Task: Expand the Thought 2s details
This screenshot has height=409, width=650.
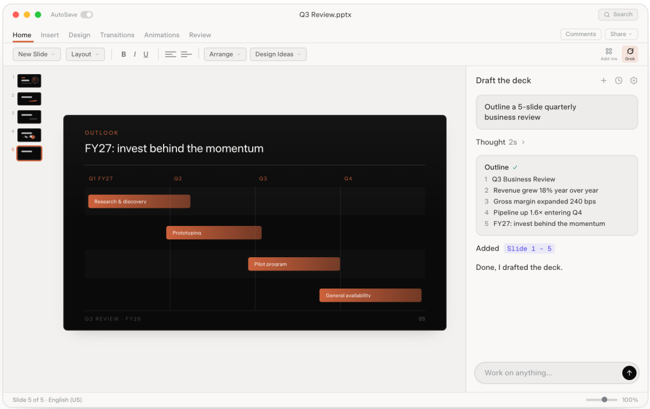Action: coord(500,142)
